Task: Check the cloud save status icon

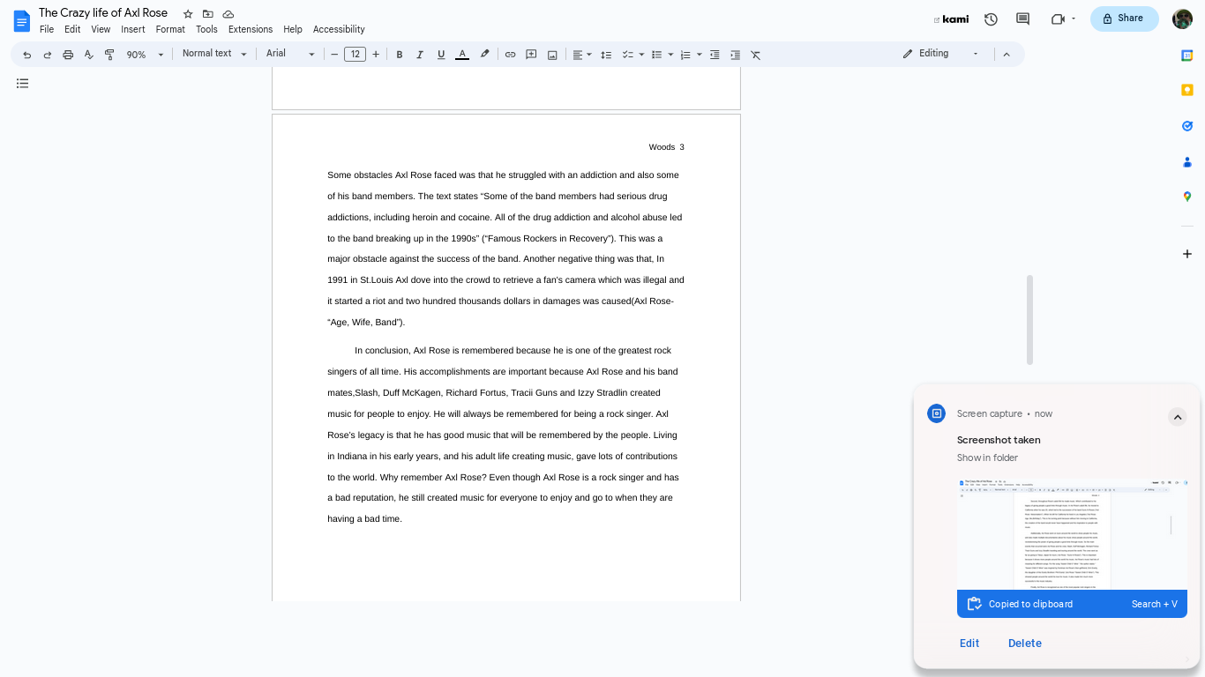Action: [x=228, y=14]
